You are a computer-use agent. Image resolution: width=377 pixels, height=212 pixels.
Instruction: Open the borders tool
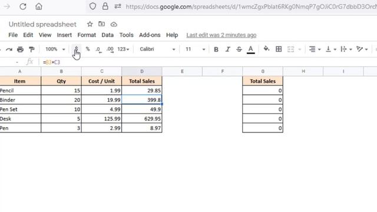tap(279, 49)
